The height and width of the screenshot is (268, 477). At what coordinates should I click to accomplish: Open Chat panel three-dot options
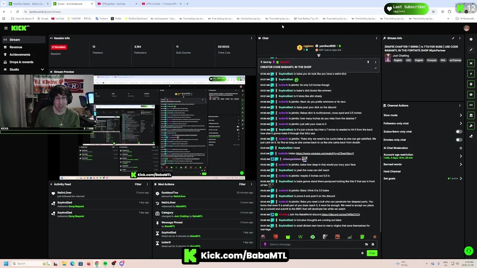click(x=376, y=38)
